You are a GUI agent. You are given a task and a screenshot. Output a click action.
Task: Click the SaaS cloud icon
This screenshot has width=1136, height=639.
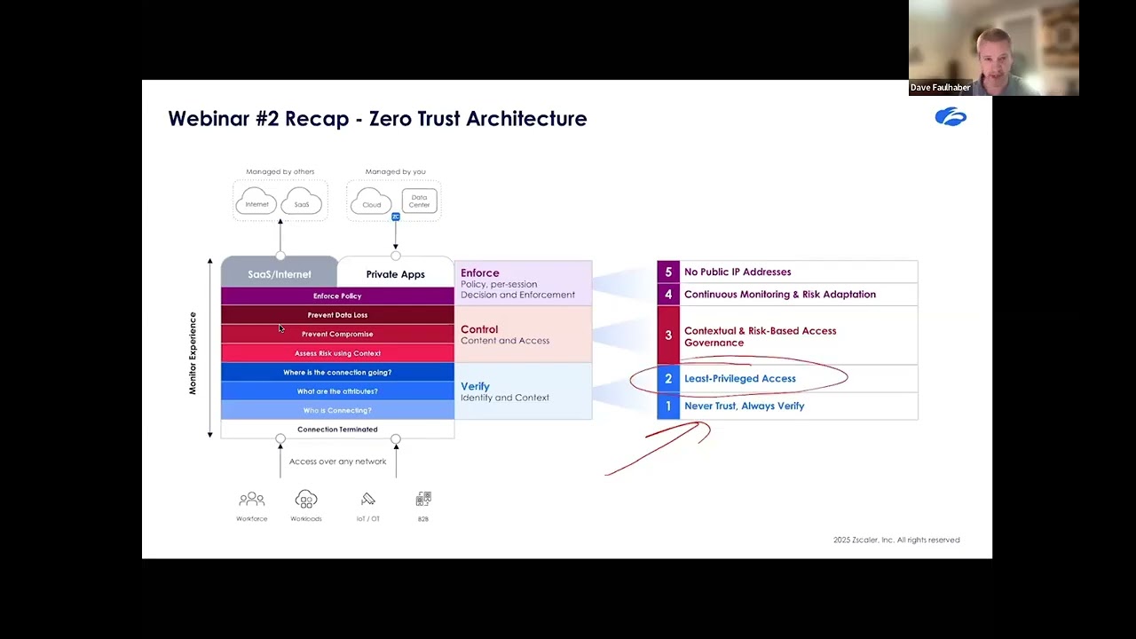click(x=302, y=201)
